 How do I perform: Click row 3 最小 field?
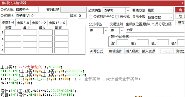(x=30, y=44)
